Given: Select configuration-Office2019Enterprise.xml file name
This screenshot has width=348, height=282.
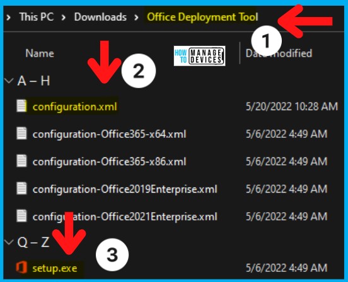Looking at the screenshot, I should [125, 189].
